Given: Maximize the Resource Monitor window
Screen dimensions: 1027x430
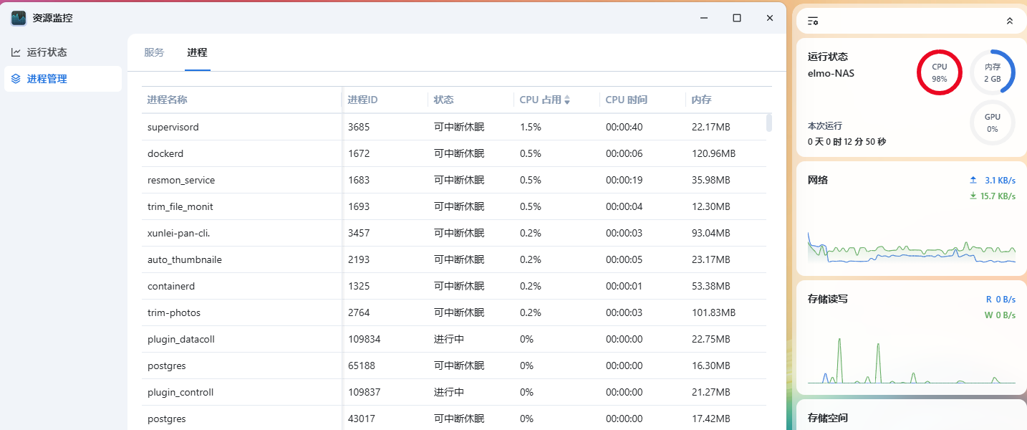Looking at the screenshot, I should 736,18.
